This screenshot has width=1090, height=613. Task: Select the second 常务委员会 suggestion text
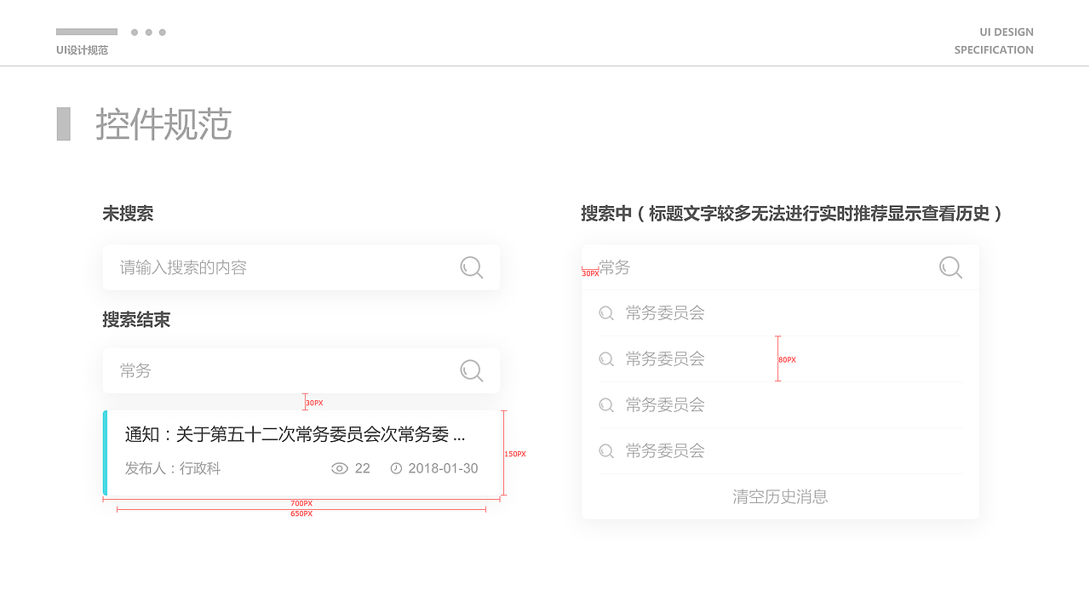tap(665, 359)
